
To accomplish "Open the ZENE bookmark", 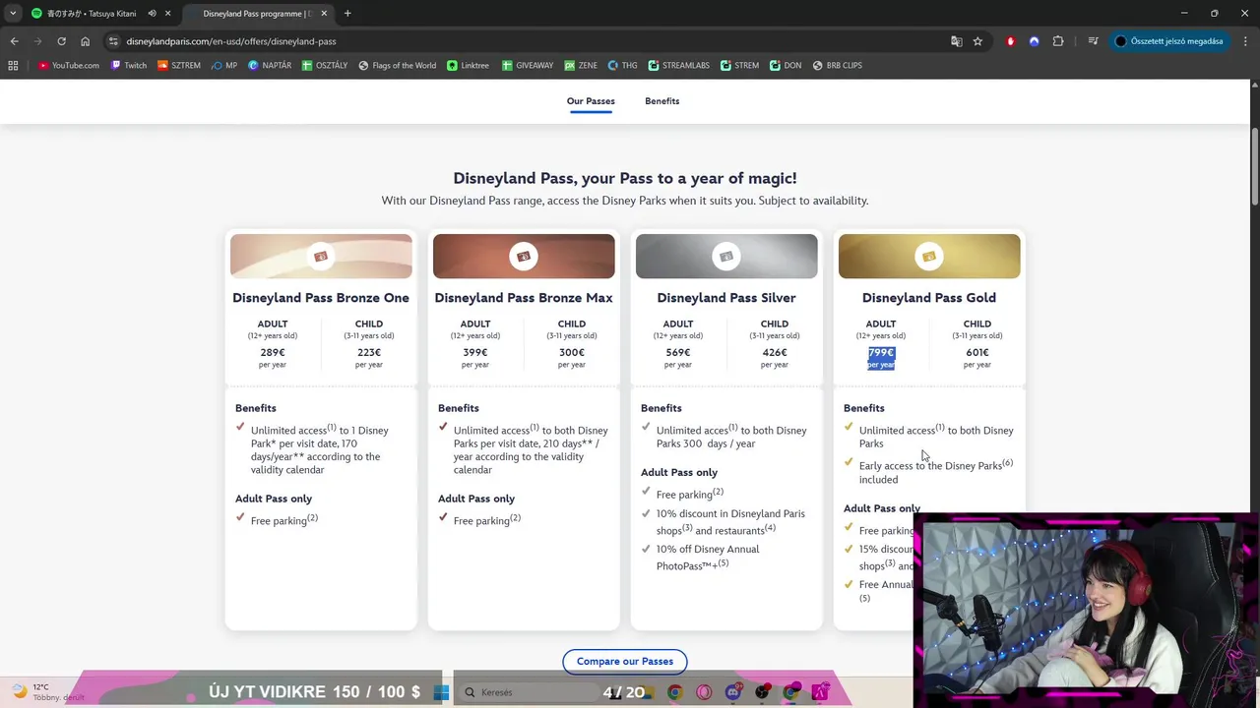I will (581, 65).
